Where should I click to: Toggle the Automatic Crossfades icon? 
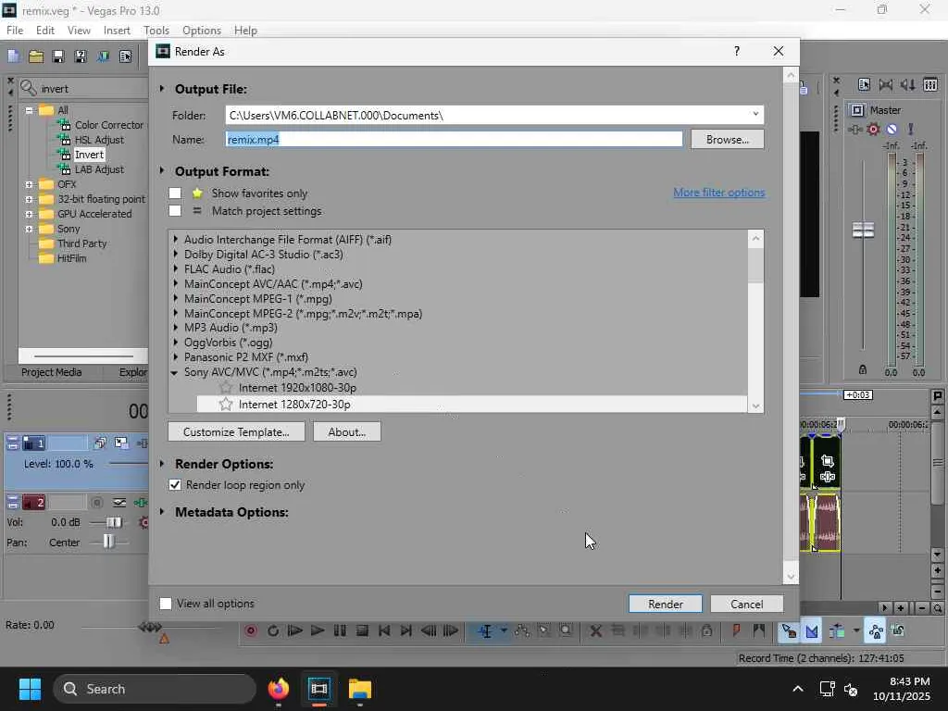[811, 631]
